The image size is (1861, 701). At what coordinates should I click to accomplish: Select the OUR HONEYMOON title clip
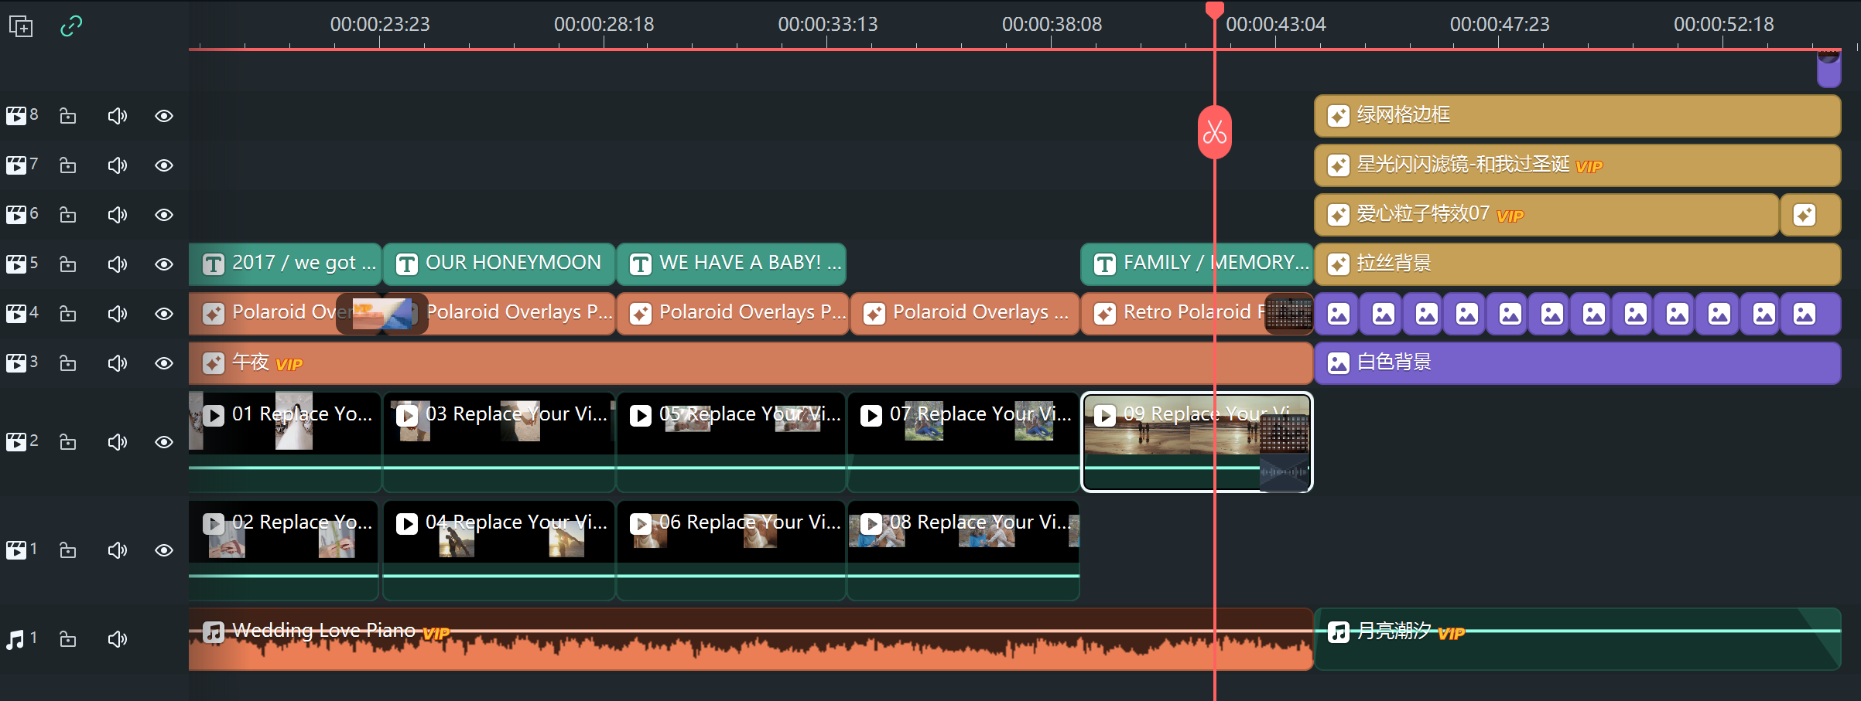point(499,264)
